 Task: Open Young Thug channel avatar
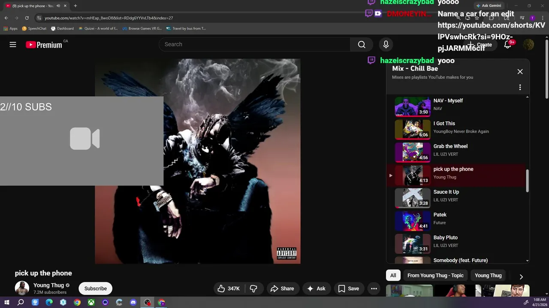(22, 288)
